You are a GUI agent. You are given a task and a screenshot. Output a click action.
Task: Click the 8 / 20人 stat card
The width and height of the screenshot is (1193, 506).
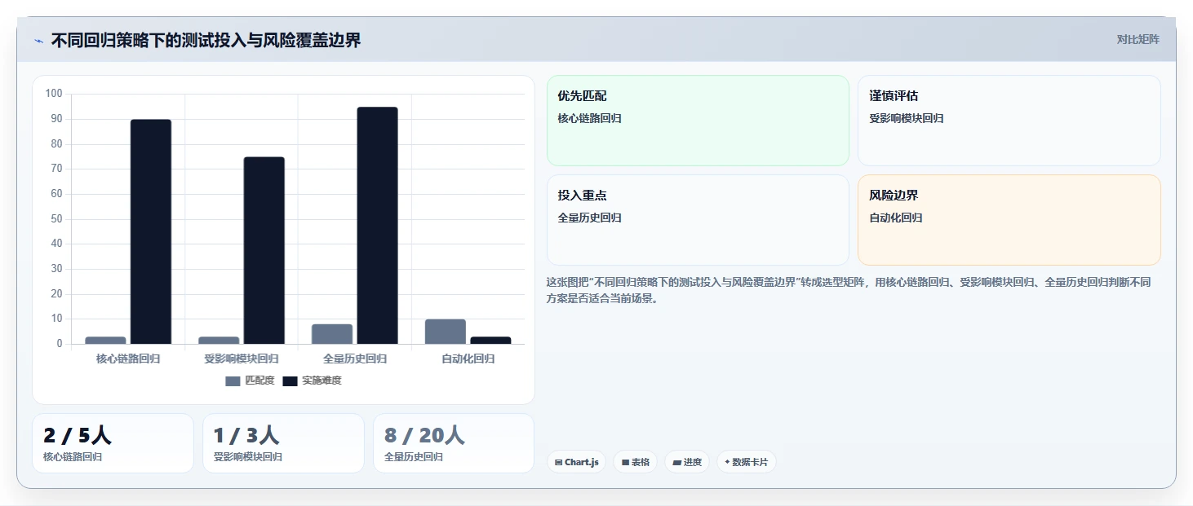(x=454, y=443)
